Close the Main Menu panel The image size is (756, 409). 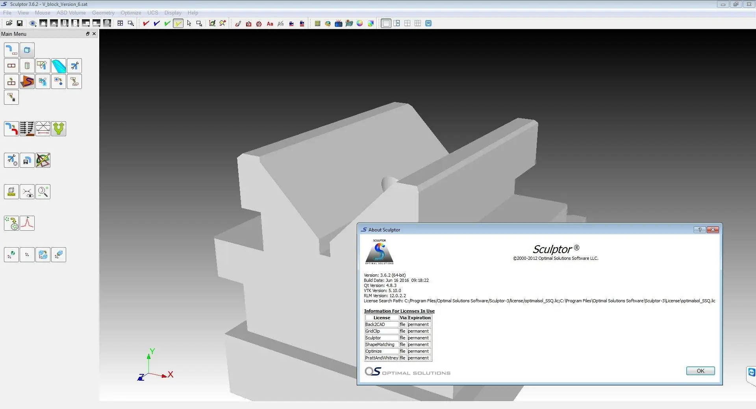click(94, 34)
